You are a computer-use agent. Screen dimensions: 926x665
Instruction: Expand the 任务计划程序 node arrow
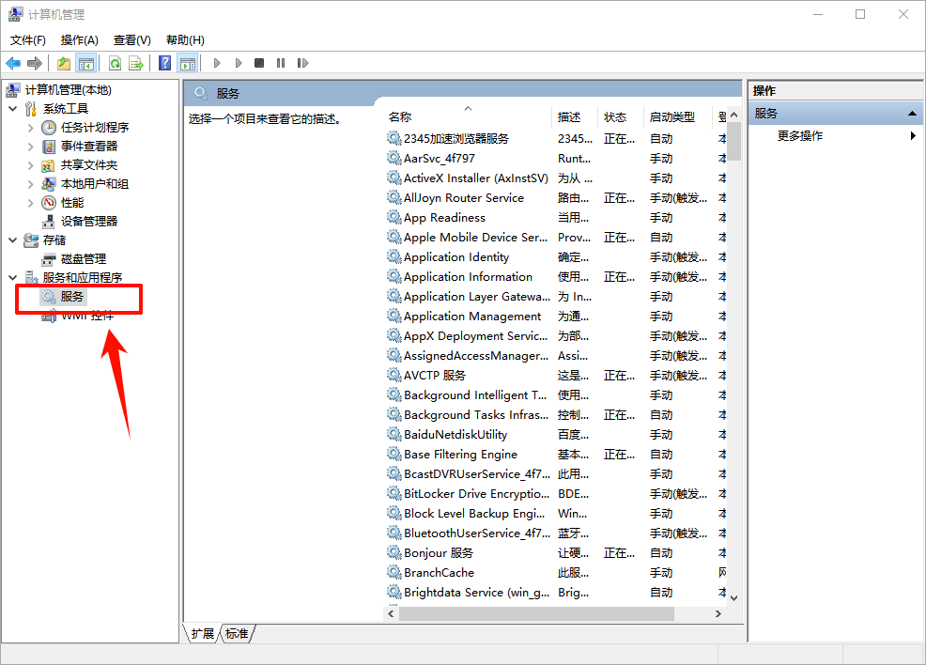pos(31,128)
